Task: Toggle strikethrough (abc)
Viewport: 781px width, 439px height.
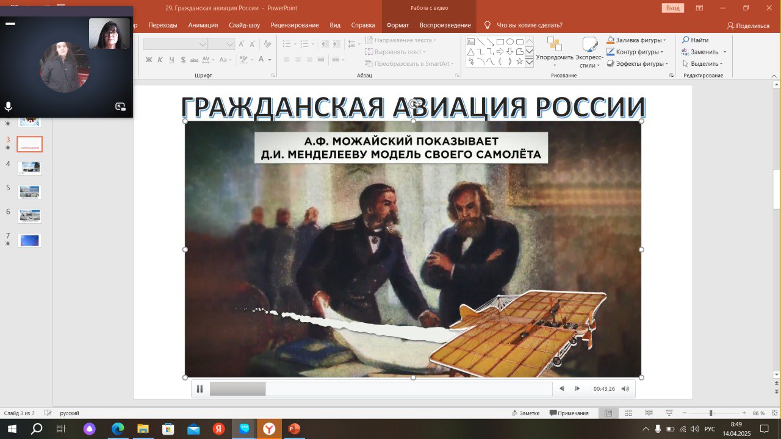Action: [194, 60]
